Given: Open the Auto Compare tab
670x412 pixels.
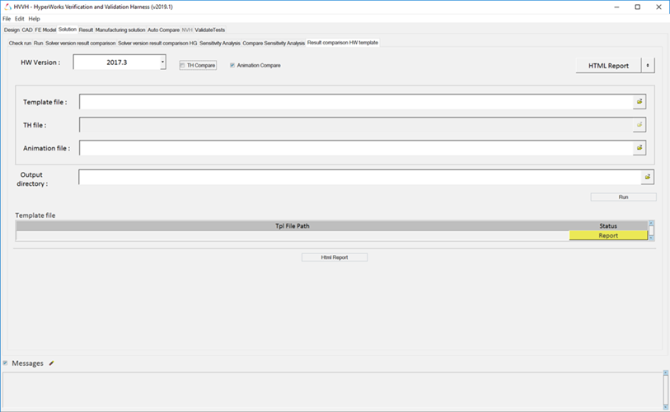Looking at the screenshot, I should tap(163, 30).
